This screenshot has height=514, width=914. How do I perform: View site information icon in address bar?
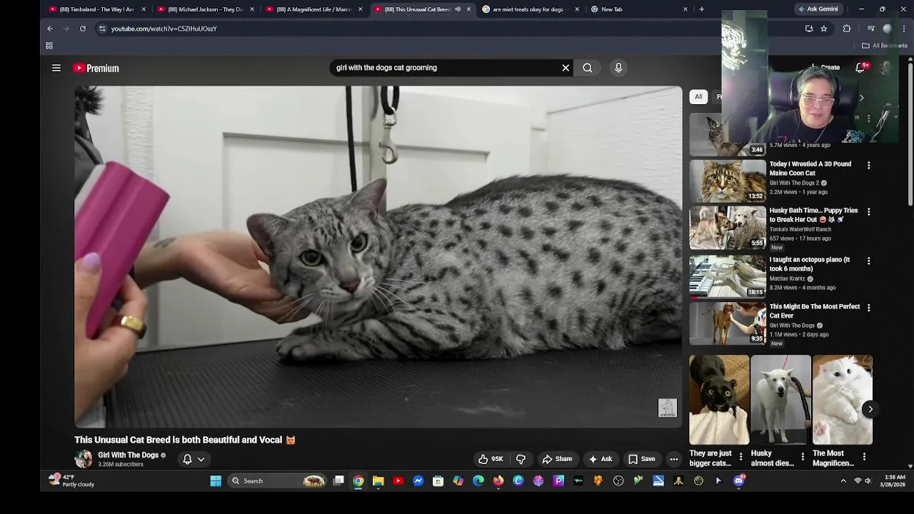[x=102, y=29]
